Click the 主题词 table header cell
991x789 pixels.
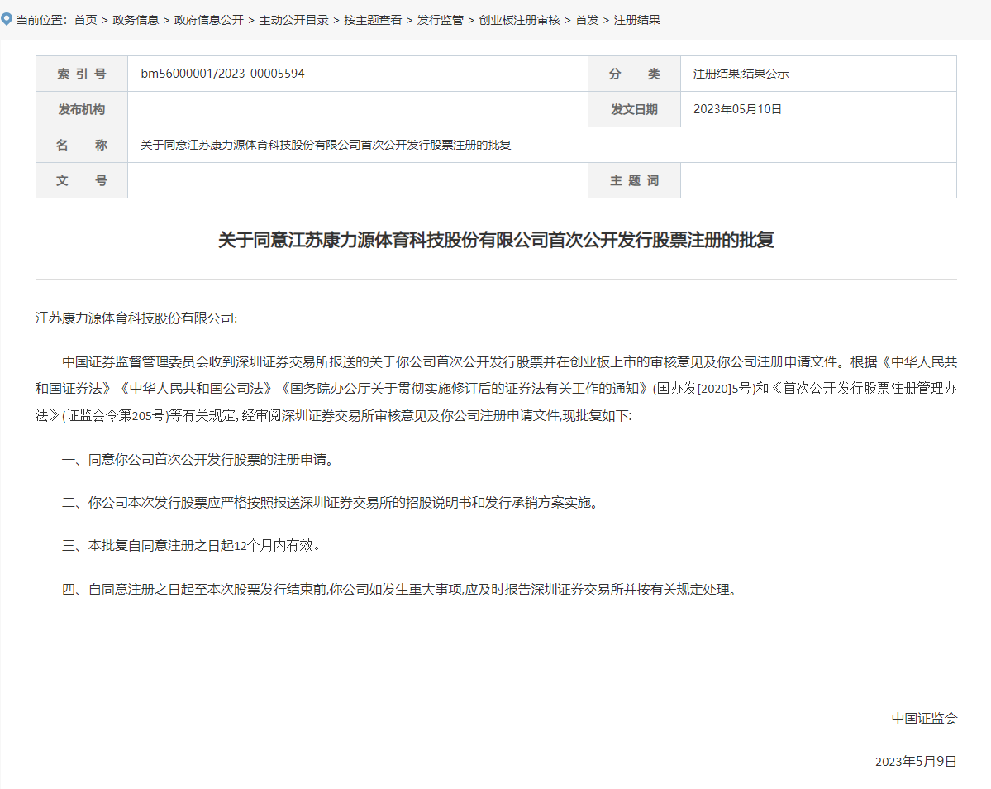pos(634,180)
